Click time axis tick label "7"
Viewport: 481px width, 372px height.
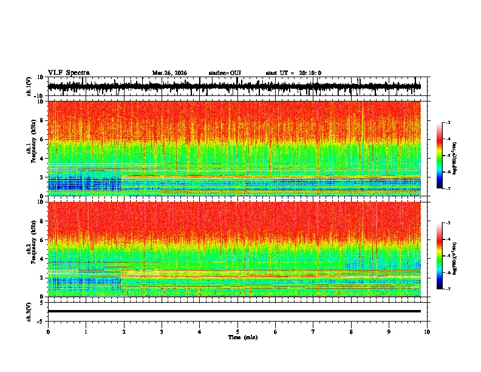[313, 332]
